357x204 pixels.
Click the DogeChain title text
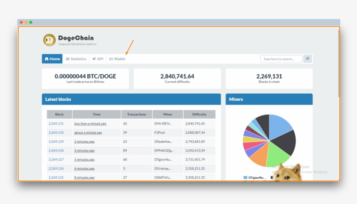click(76, 38)
